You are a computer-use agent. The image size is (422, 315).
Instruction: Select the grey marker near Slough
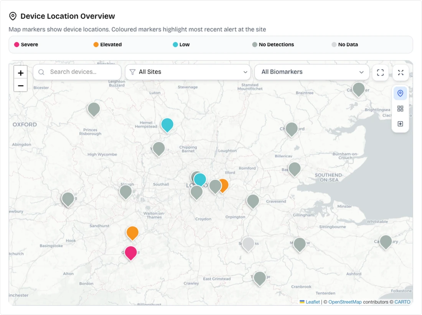[x=125, y=192]
